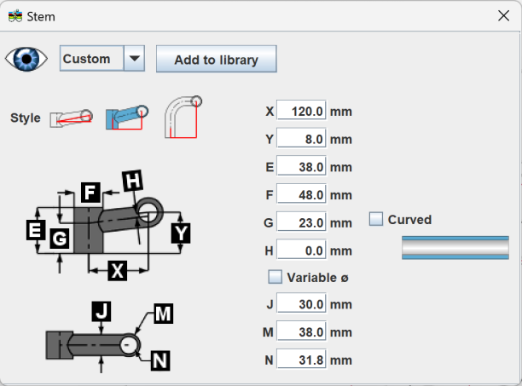Image resolution: width=522 pixels, height=386 pixels.
Task: Click the G dimension field showing 23.0
Action: click(301, 222)
